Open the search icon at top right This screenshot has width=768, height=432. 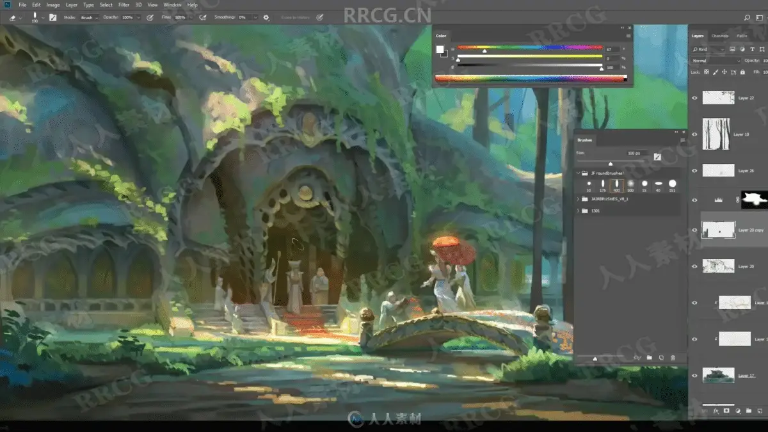(x=747, y=17)
